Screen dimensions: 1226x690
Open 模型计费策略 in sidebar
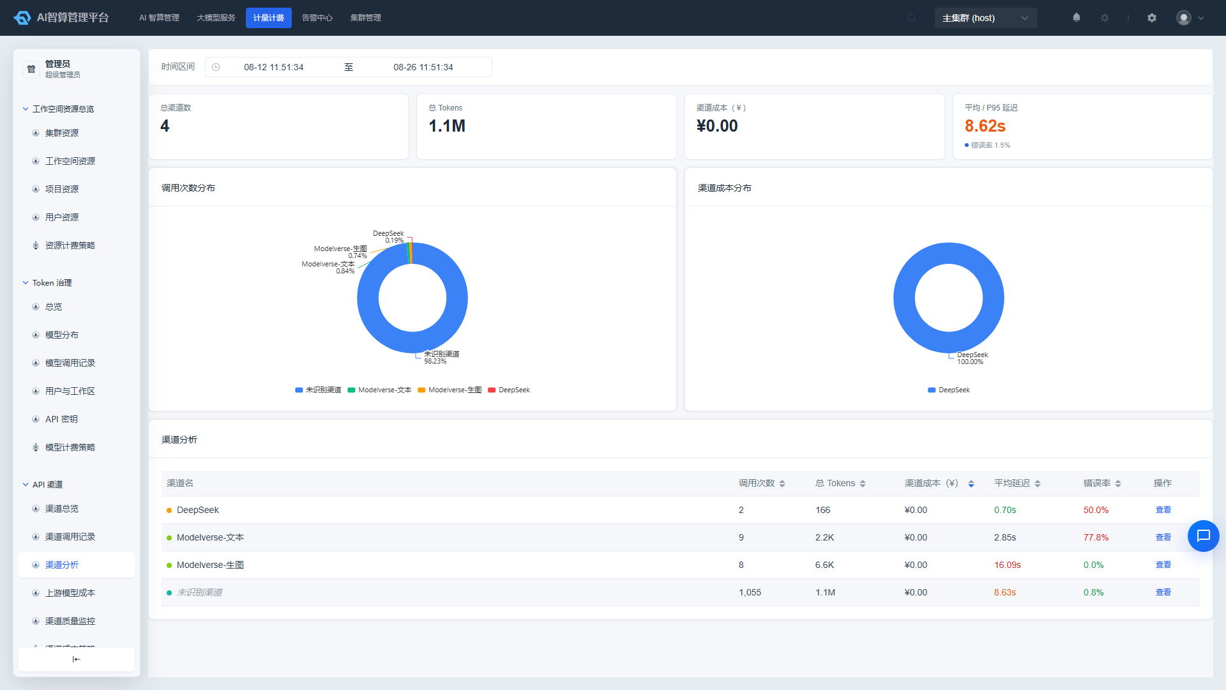tap(77, 447)
